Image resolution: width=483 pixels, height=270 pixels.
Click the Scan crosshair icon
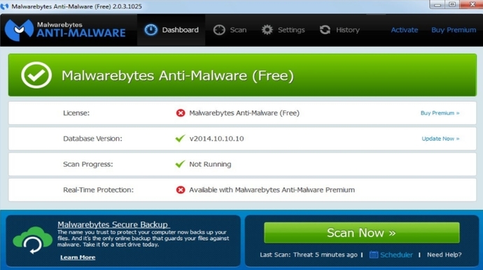219,30
